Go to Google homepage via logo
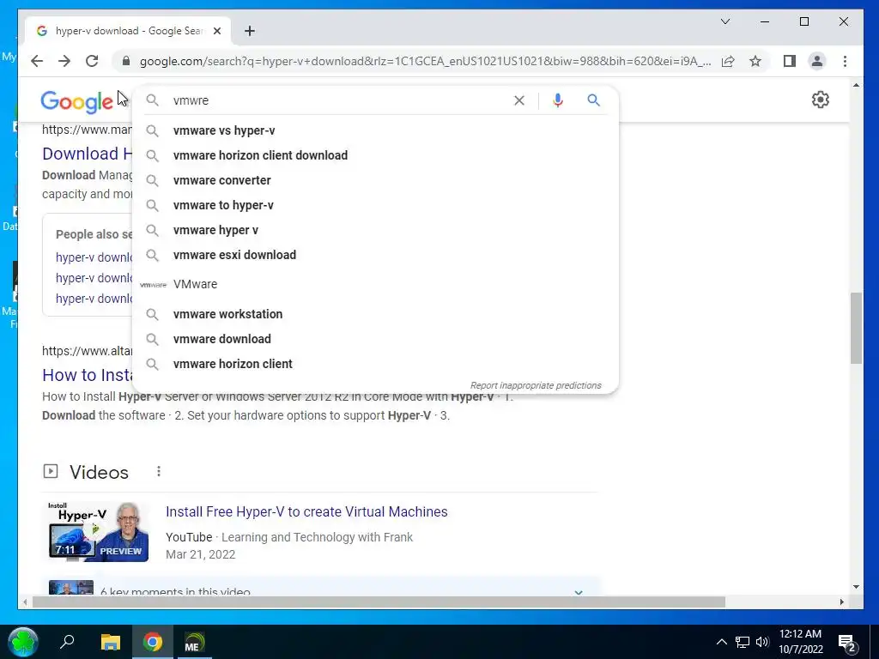Viewport: 879px width, 659px height. [x=76, y=101]
